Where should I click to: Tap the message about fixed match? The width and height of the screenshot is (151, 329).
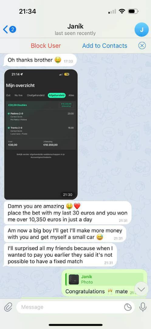tap(60, 255)
